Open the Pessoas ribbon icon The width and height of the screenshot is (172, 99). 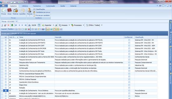pos(30,11)
